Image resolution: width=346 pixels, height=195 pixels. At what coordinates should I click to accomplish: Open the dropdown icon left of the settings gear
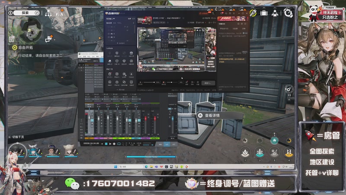tap(192, 82)
